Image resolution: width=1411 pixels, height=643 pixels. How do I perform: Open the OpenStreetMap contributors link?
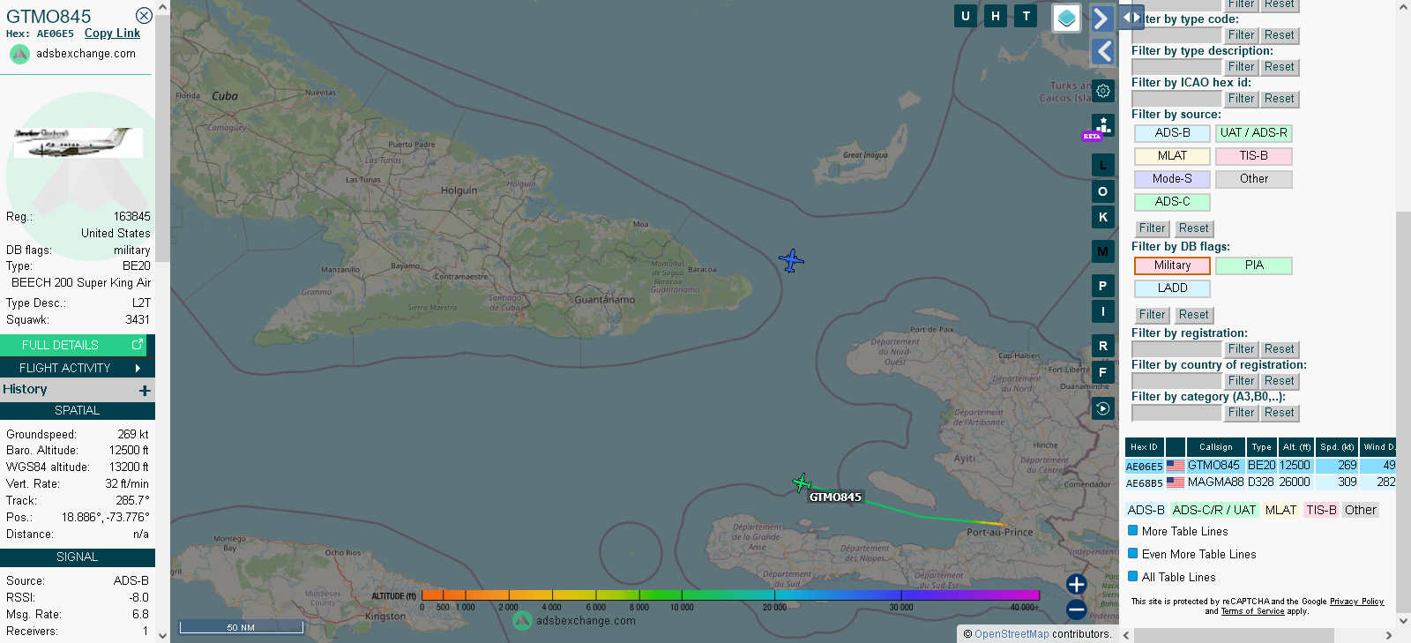click(x=1012, y=634)
